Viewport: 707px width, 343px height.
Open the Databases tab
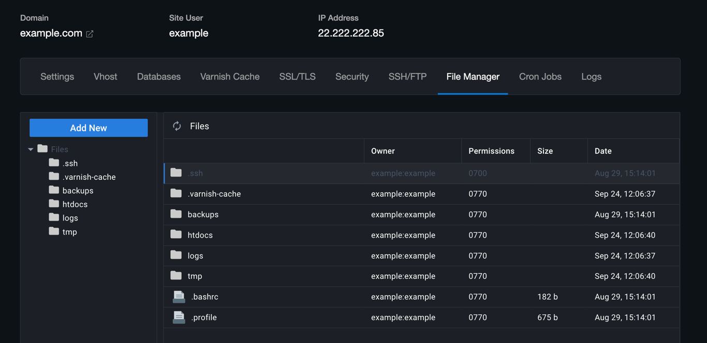coord(158,76)
